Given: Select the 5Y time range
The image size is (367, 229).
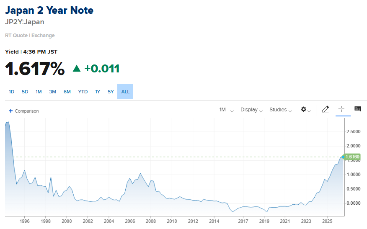Looking at the screenshot, I should coord(111,92).
